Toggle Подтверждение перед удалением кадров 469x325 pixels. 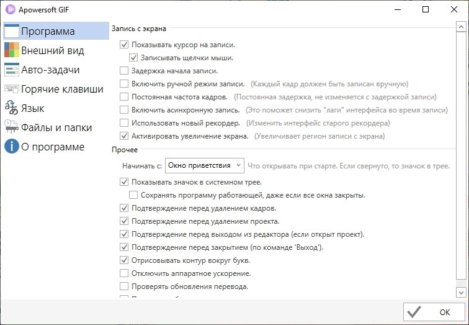click(x=124, y=208)
